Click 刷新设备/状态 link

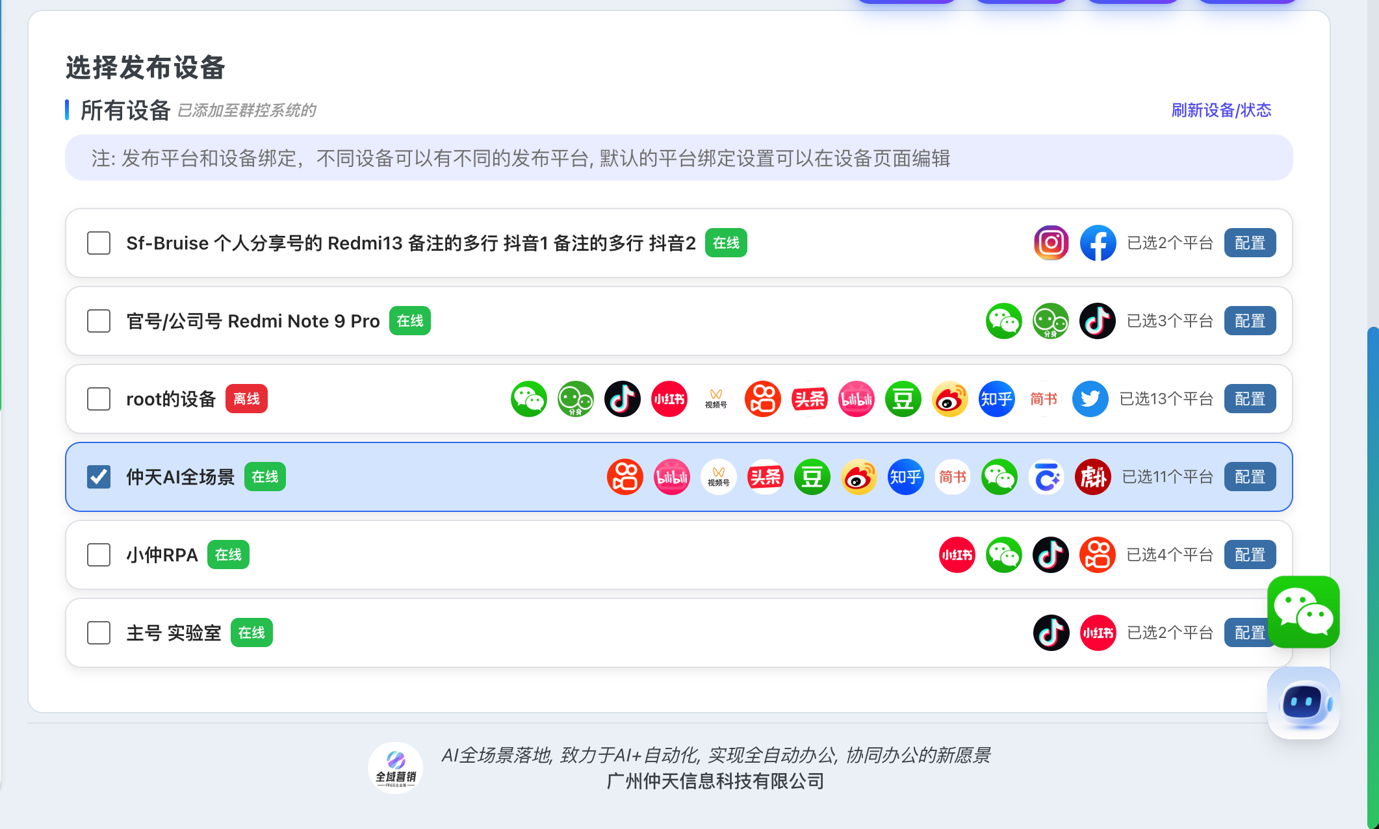[x=1220, y=110]
